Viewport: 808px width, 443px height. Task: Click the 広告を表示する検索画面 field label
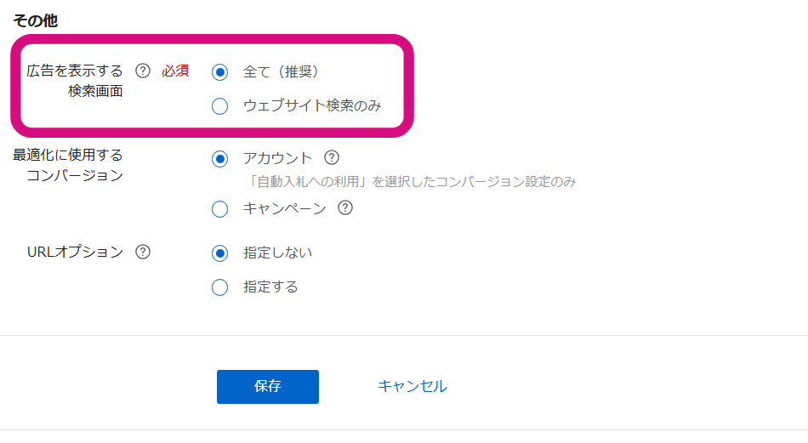[x=75, y=81]
